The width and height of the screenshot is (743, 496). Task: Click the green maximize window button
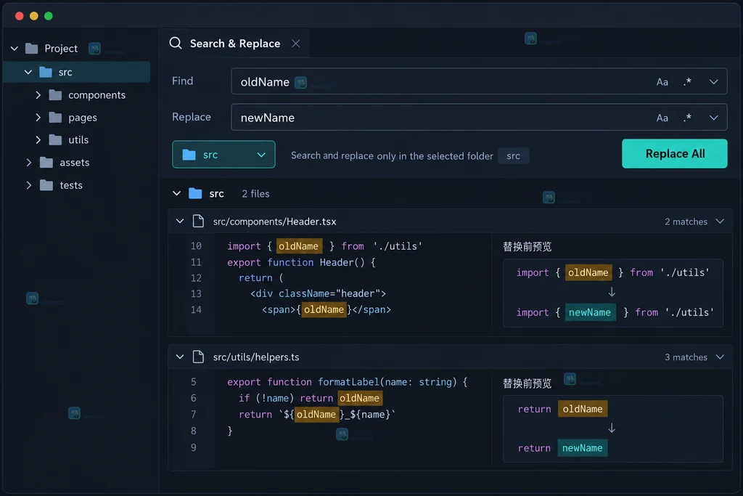tap(49, 16)
